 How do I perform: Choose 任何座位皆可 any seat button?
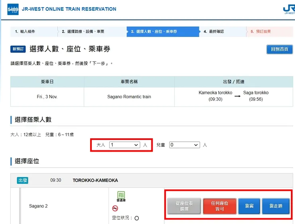[x=220, y=206]
